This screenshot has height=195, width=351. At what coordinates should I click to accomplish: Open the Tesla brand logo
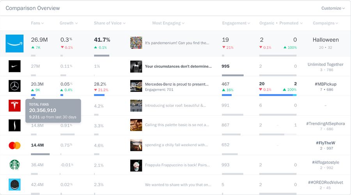point(14,105)
